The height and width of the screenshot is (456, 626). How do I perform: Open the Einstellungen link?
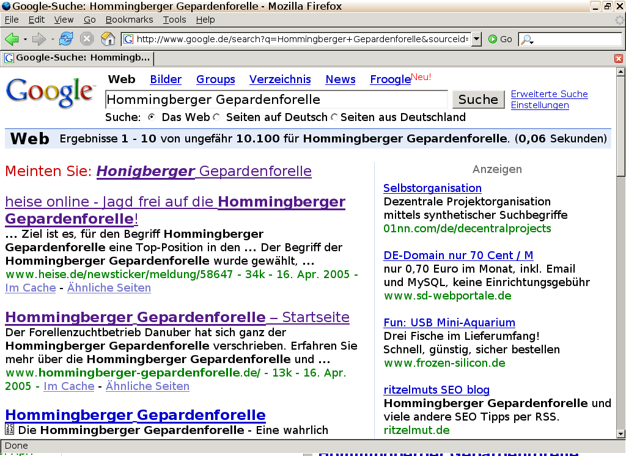pyautogui.click(x=540, y=105)
